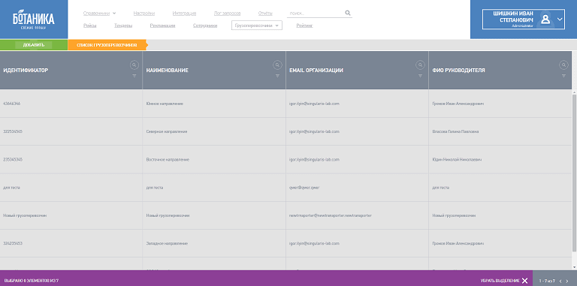Open the Грузоперевозчики dropdown
The height and width of the screenshot is (286, 577).
pyautogui.click(x=257, y=26)
